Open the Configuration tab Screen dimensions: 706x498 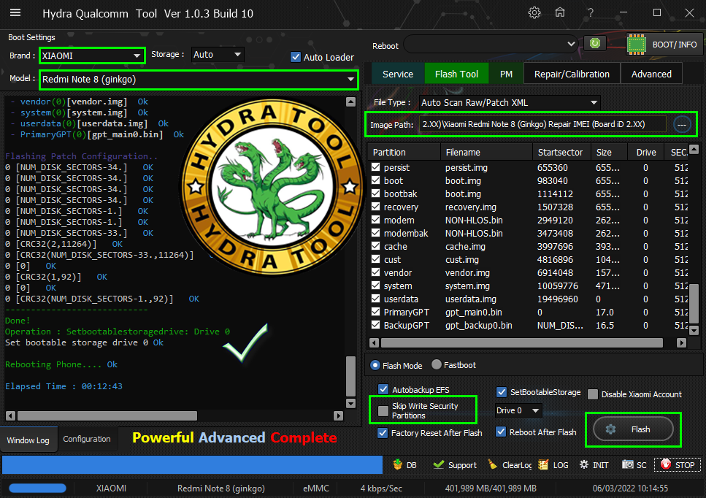pyautogui.click(x=87, y=439)
